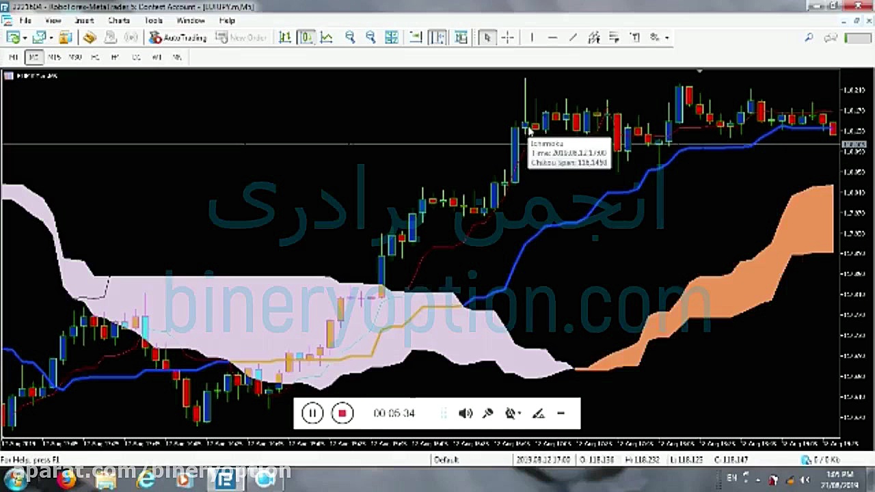Mute the recorder speaker audio

[x=466, y=413]
